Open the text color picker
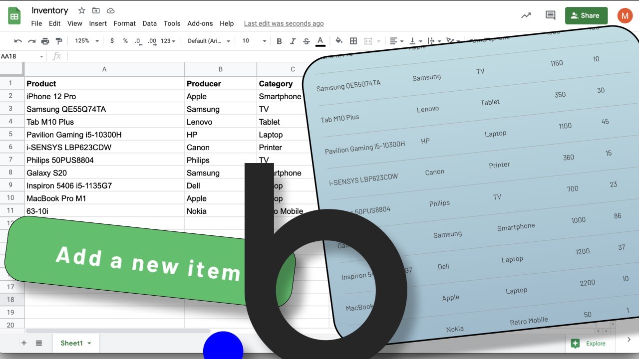The width and height of the screenshot is (639, 359). tap(320, 41)
